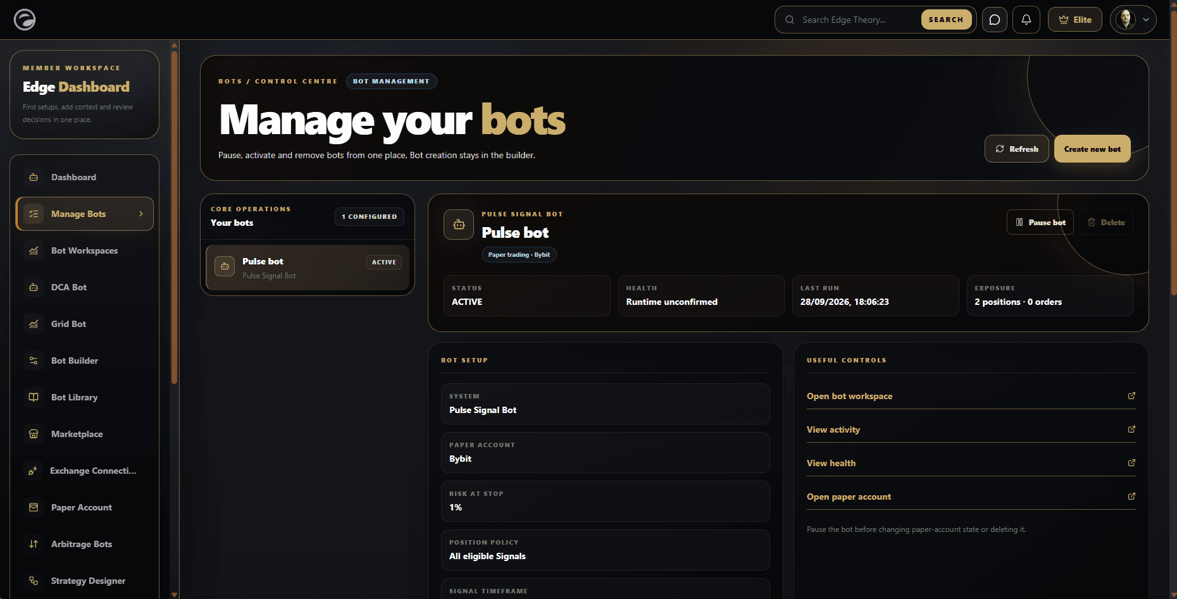
Task: Click the 2 positions · 0 orders value
Action: tap(1018, 302)
